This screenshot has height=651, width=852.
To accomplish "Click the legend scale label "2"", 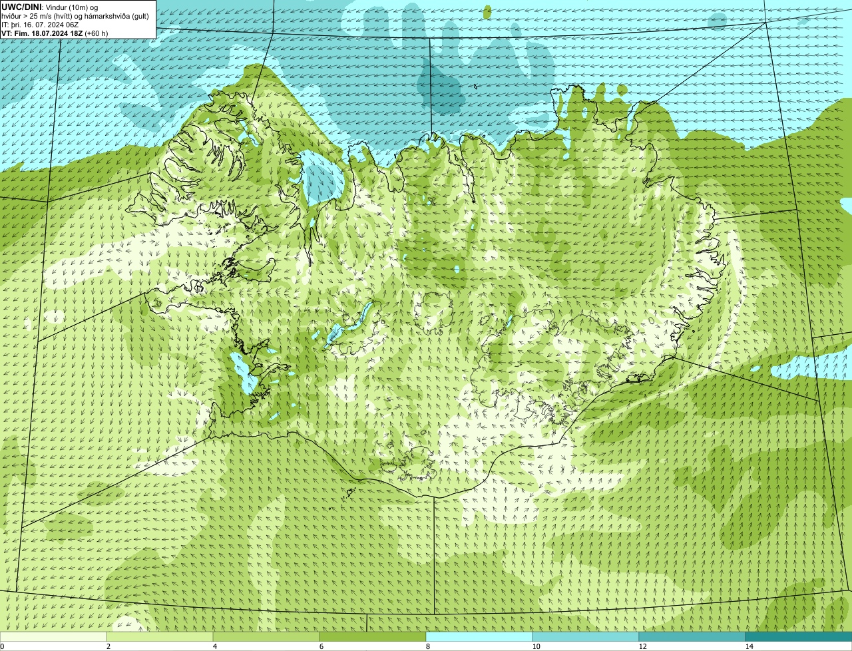I will (x=108, y=646).
